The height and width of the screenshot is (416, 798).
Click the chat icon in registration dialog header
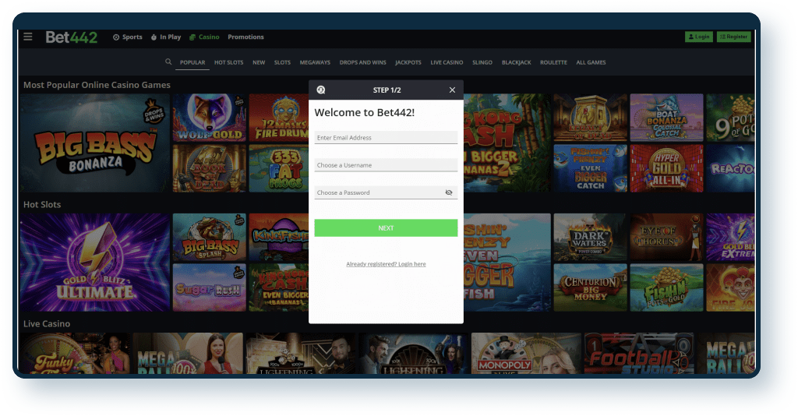pos(320,90)
